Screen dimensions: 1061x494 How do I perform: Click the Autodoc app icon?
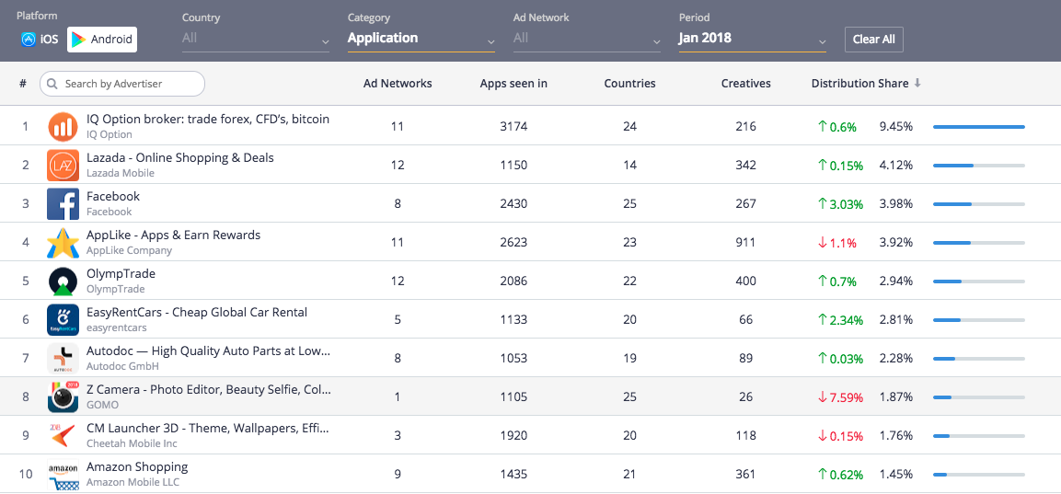pyautogui.click(x=63, y=359)
